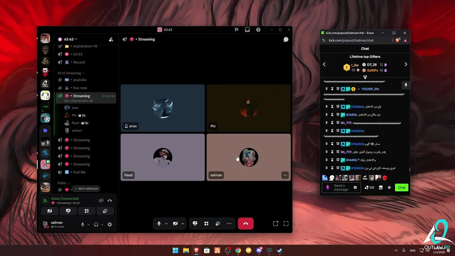
Task: Open Discord inbox icon in title bar
Action: coord(247,30)
